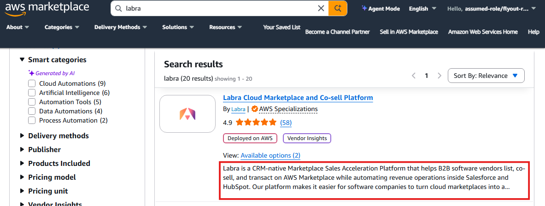Clear the search box with X icon
Viewport: 545px width, 206px height.
(321, 8)
